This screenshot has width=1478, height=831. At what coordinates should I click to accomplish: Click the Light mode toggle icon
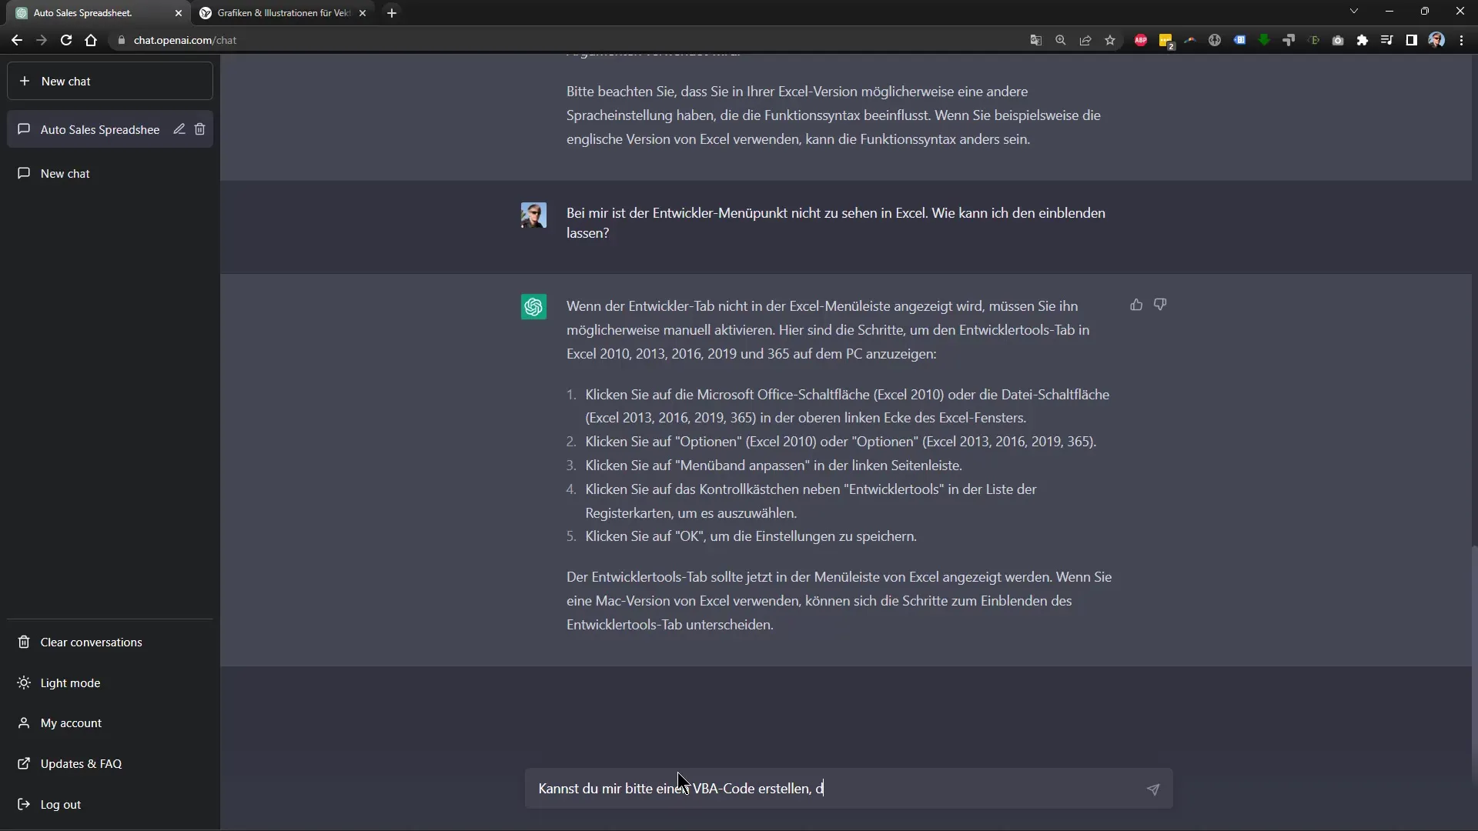click(25, 682)
